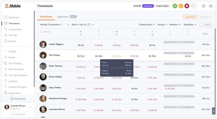Open the calendar date picker icon
Screen dimensions: 217x119
pyautogui.click(x=89, y=25)
